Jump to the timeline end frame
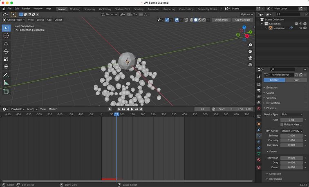Image resolution: width=309 pixels, height=187 pixels. (x=141, y=109)
